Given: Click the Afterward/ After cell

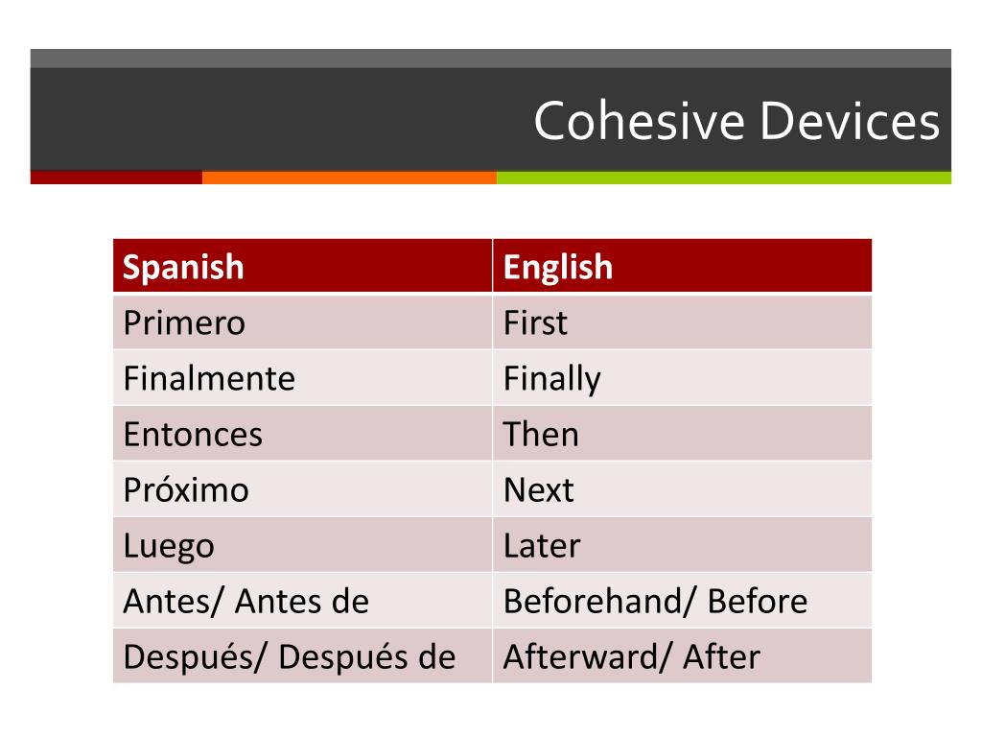Looking at the screenshot, I should coord(682,656).
